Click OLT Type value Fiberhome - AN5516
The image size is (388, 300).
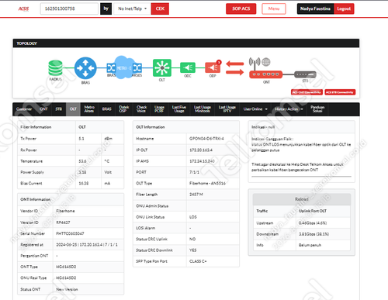[x=207, y=183]
